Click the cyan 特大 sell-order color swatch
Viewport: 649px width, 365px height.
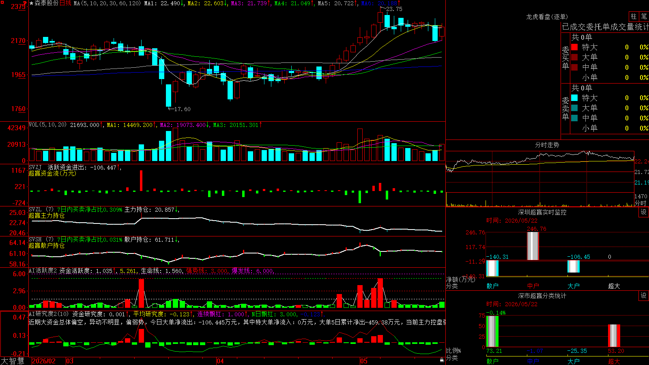pyautogui.click(x=574, y=98)
